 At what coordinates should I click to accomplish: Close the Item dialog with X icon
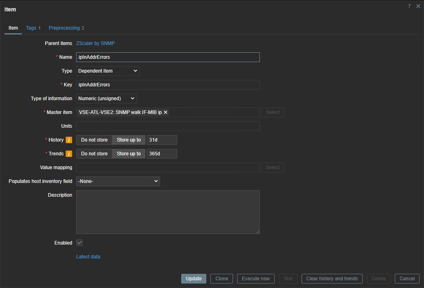click(x=418, y=6)
